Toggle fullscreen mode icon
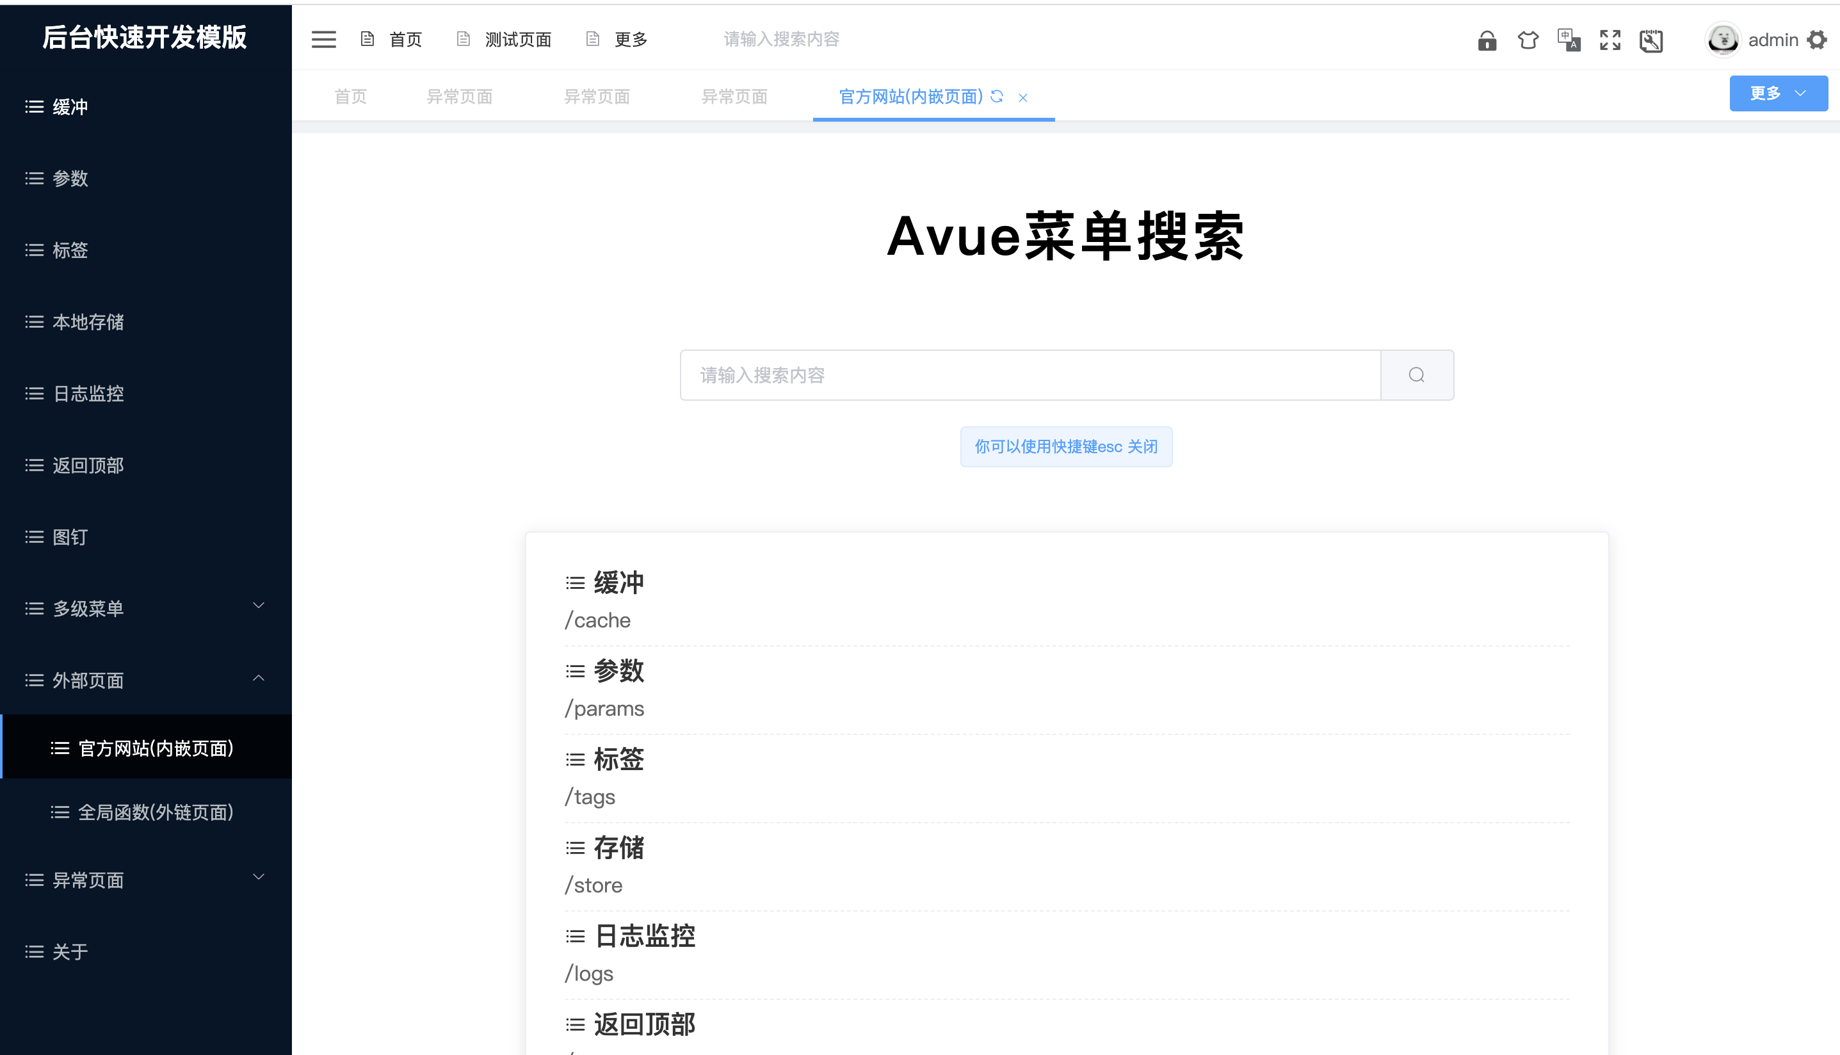The image size is (1840, 1055). 1610,40
